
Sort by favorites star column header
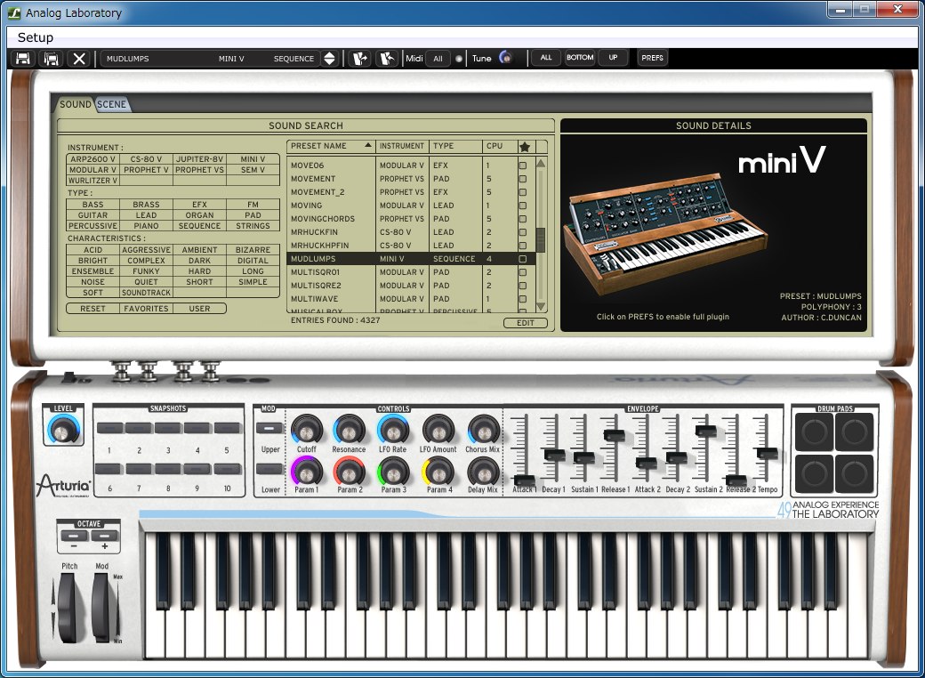click(x=525, y=146)
